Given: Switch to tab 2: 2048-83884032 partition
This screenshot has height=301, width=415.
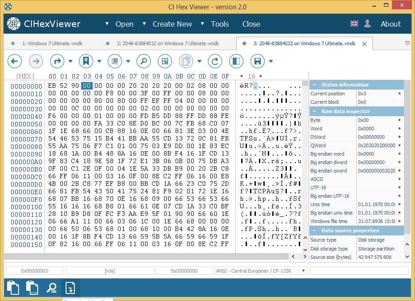Looking at the screenshot, I should pos(168,43).
